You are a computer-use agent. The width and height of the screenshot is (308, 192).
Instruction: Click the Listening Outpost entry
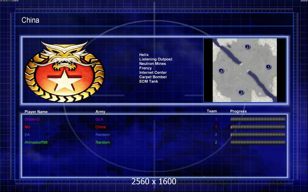point(156,59)
